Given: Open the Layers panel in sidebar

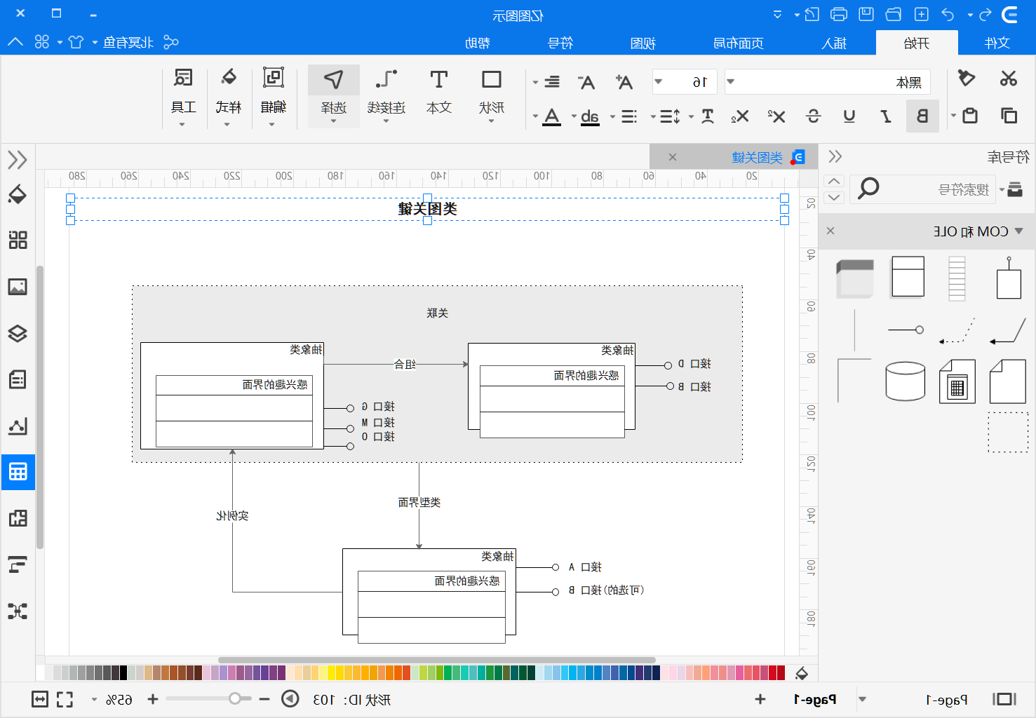Looking at the screenshot, I should click(18, 333).
